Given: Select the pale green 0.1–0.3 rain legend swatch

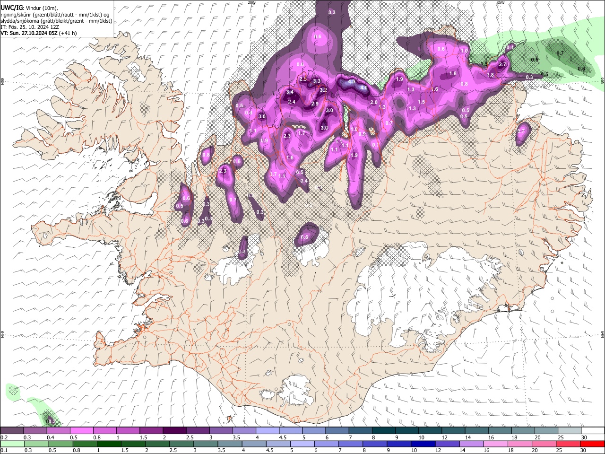Looking at the screenshot, I should (x=12, y=444).
